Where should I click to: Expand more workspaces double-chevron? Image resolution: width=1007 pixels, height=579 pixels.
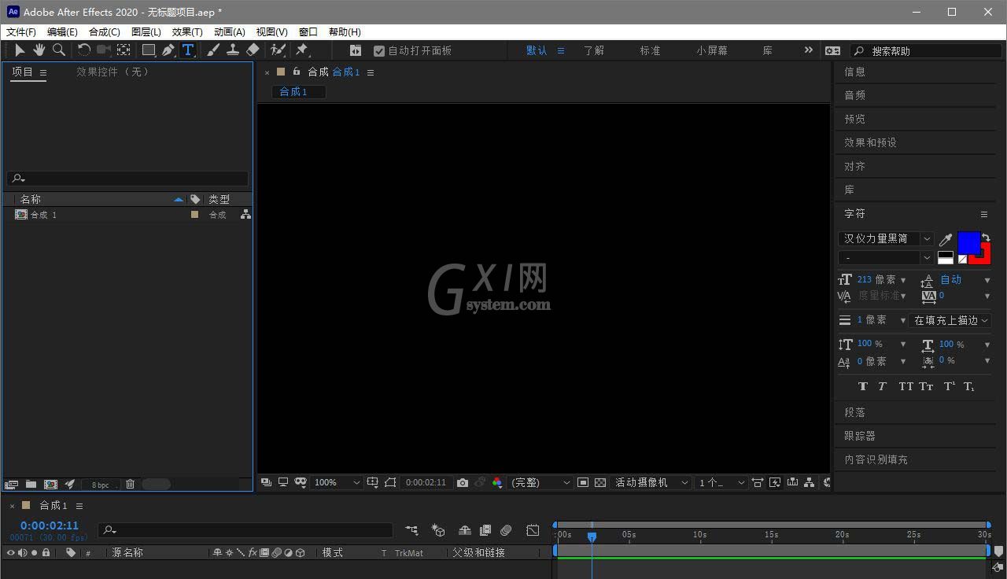tap(808, 50)
